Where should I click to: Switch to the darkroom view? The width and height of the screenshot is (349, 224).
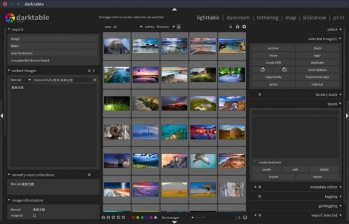click(x=238, y=18)
